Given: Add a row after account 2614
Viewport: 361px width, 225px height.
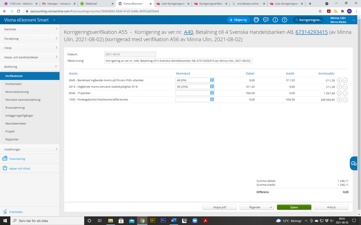Looking at the screenshot, I should click(x=339, y=87).
